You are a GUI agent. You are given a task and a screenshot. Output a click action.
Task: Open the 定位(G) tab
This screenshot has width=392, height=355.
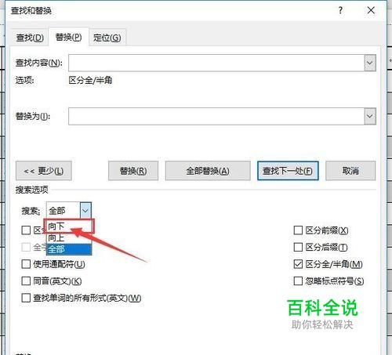coord(107,38)
